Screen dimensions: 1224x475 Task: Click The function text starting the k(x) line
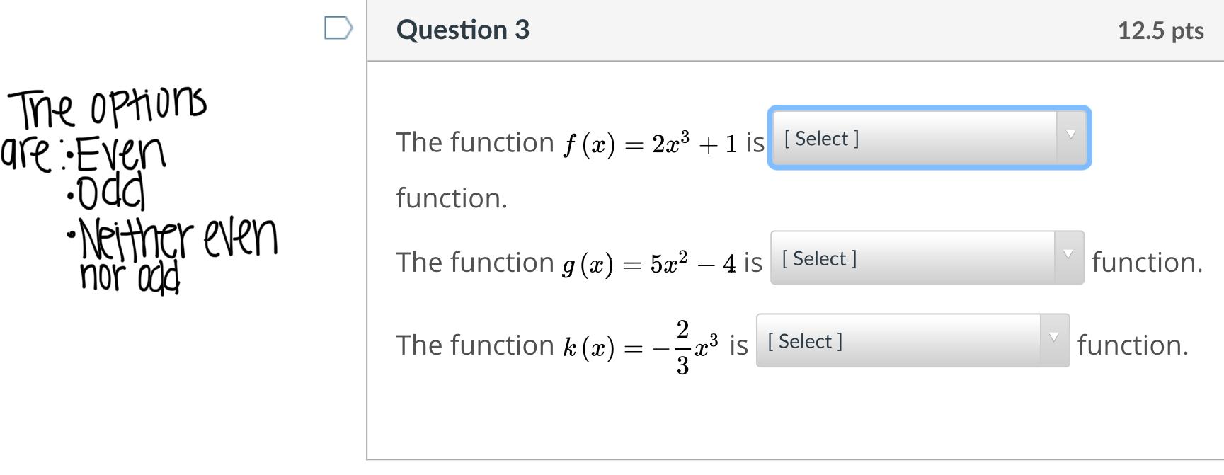pos(474,345)
